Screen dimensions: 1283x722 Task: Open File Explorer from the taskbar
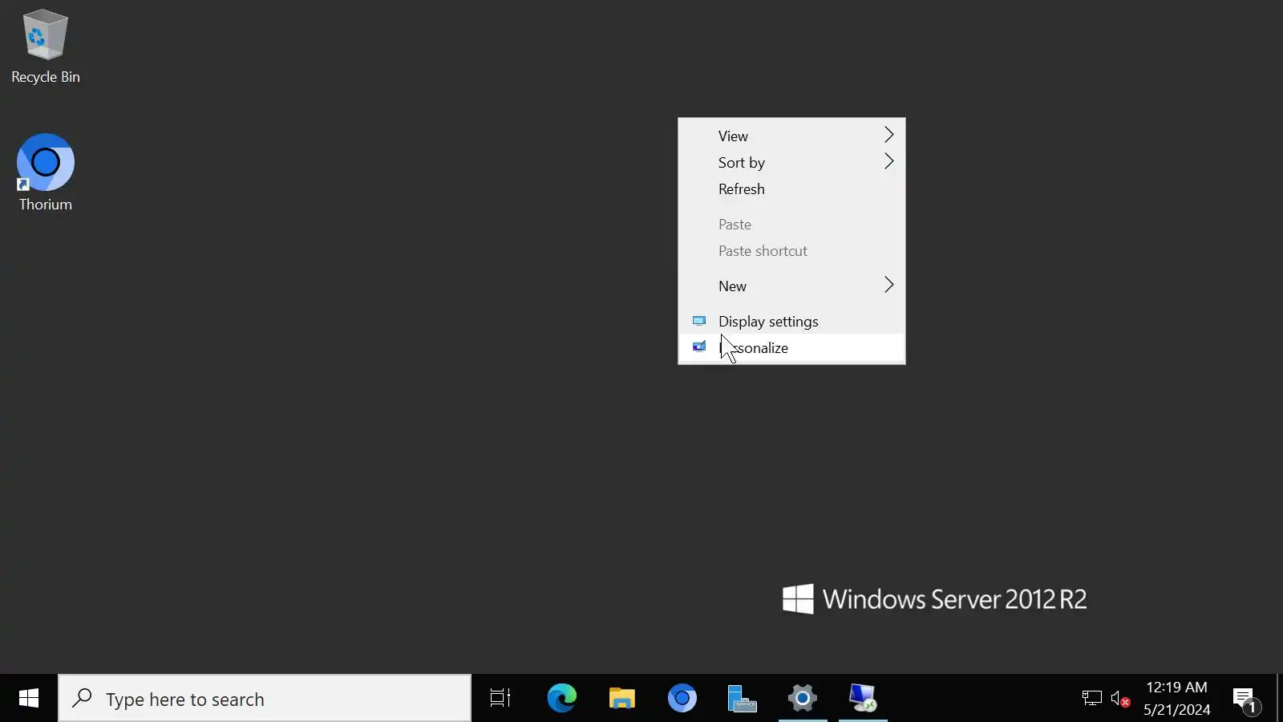[x=621, y=699]
